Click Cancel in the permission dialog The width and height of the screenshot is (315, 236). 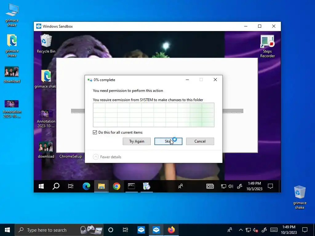[x=200, y=141]
